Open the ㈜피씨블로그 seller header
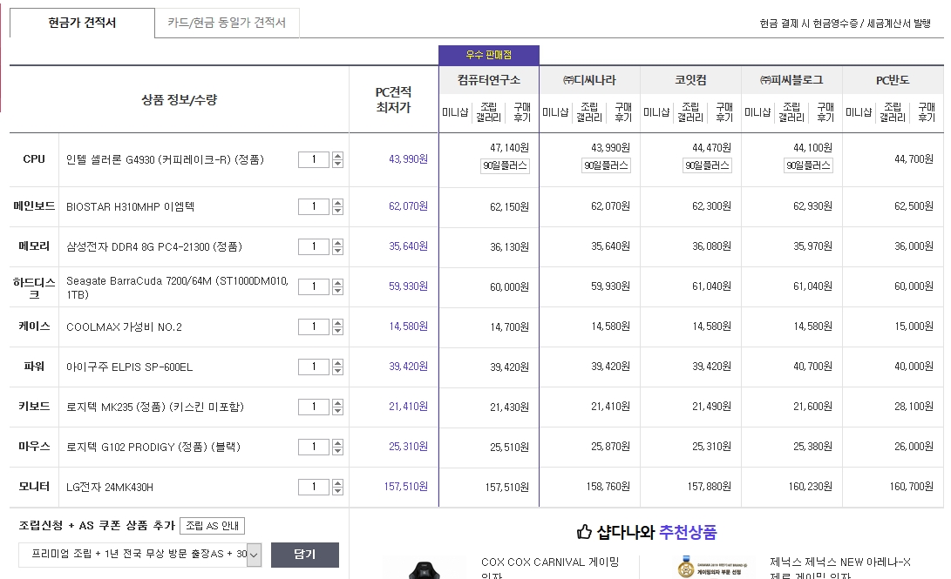Screen dimensions: 951x579 pyautogui.click(x=791, y=80)
